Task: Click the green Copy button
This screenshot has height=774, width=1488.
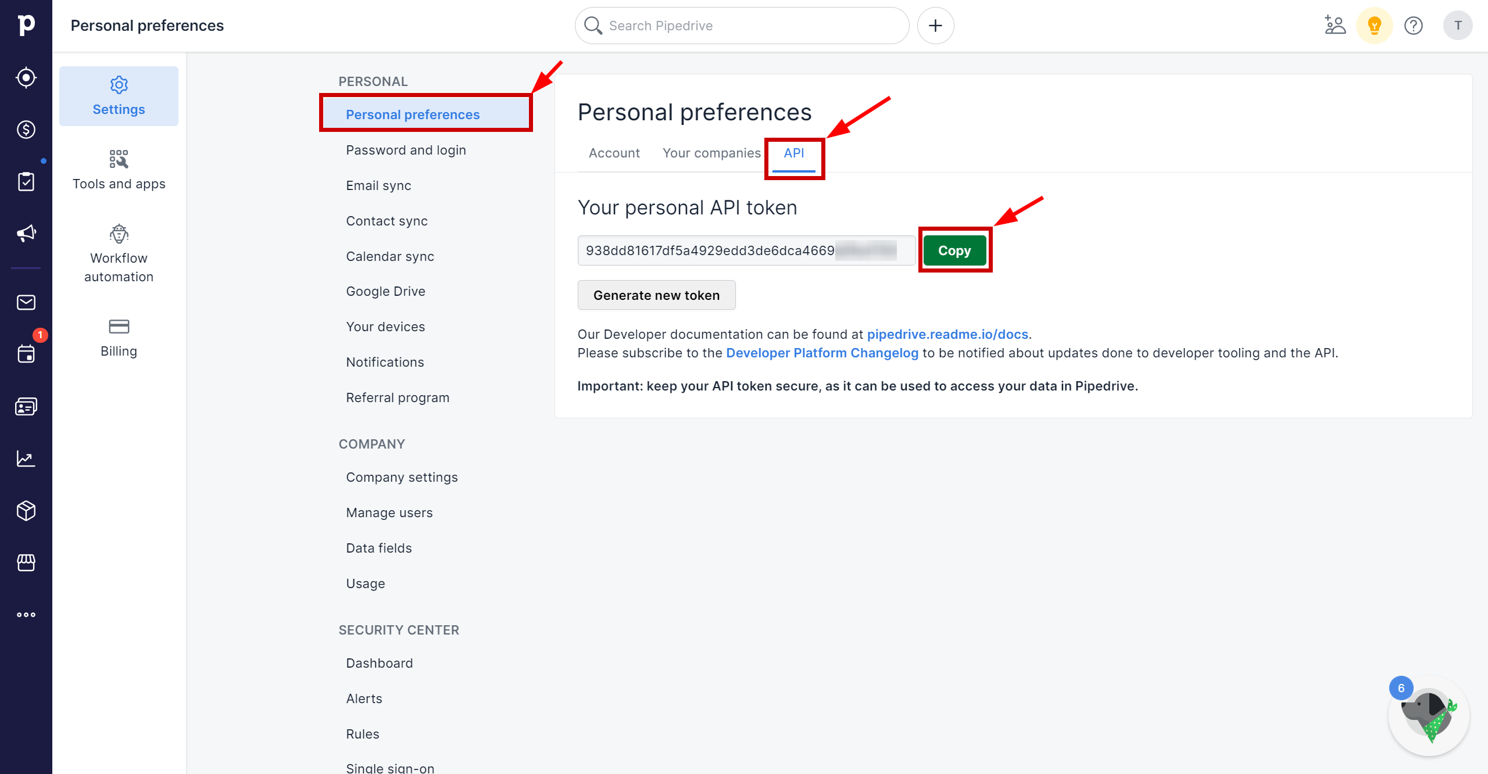Action: click(x=954, y=250)
